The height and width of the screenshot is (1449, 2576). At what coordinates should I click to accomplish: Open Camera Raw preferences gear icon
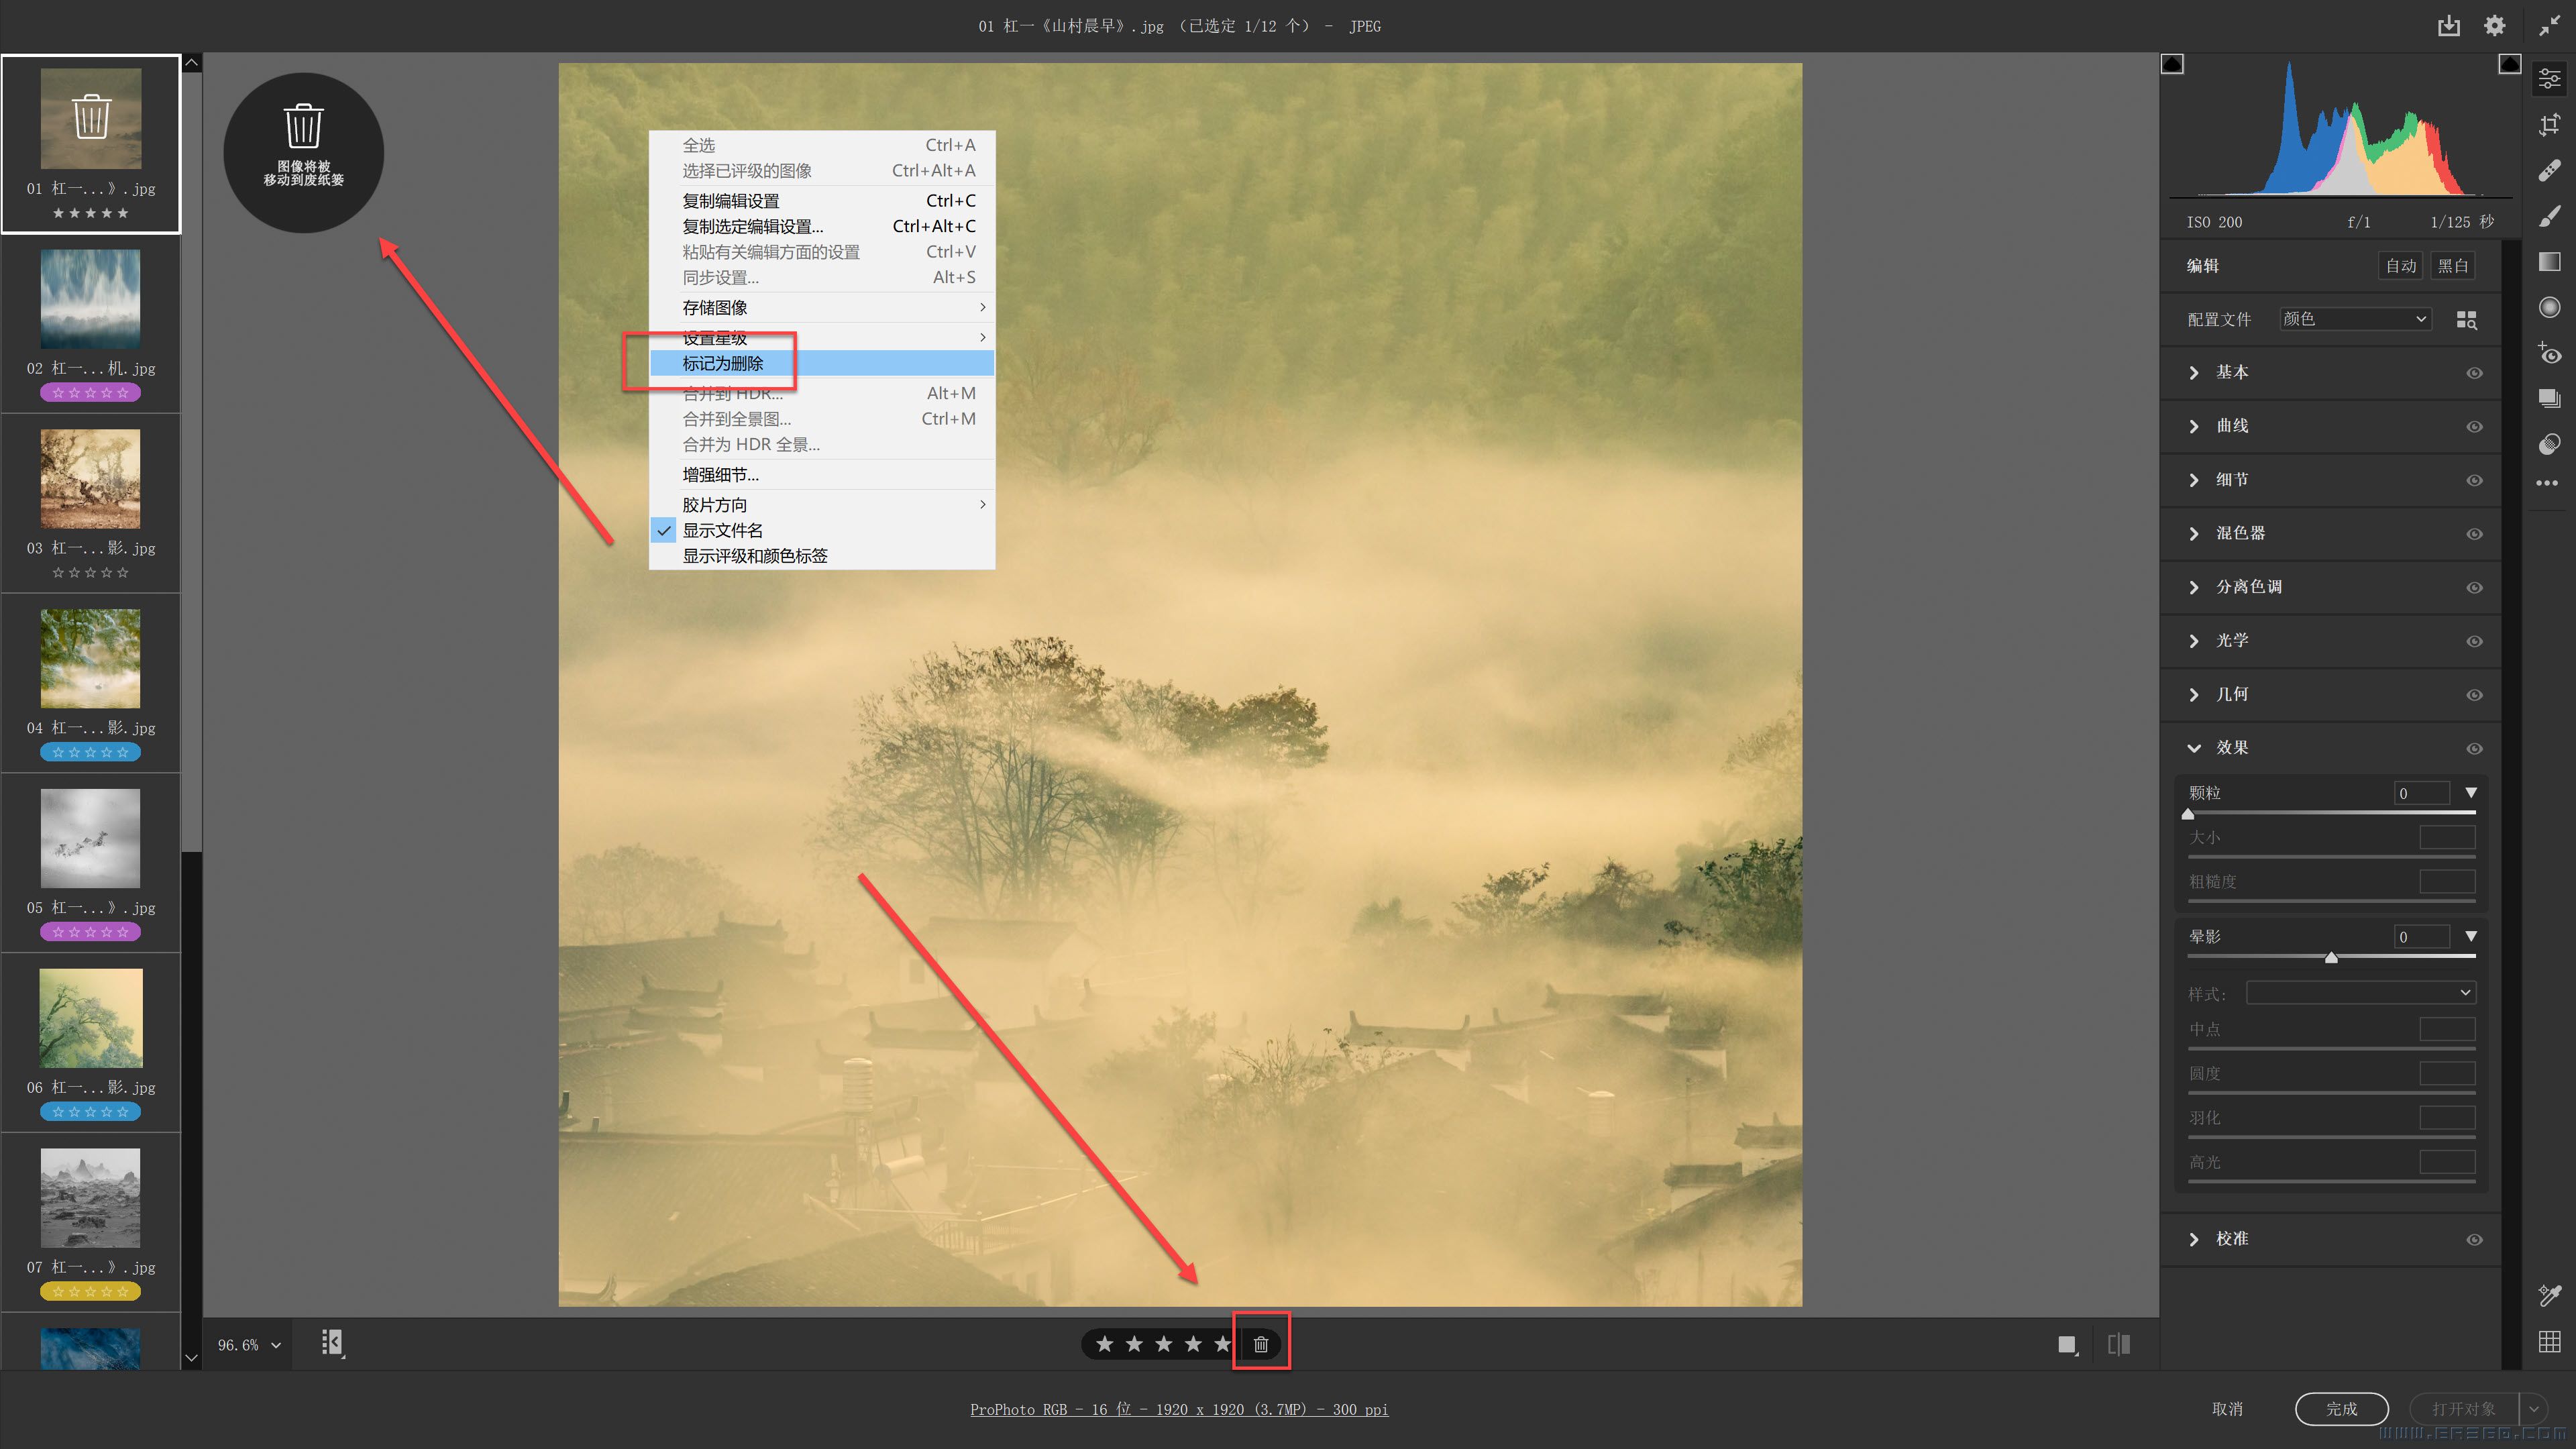(x=2494, y=26)
